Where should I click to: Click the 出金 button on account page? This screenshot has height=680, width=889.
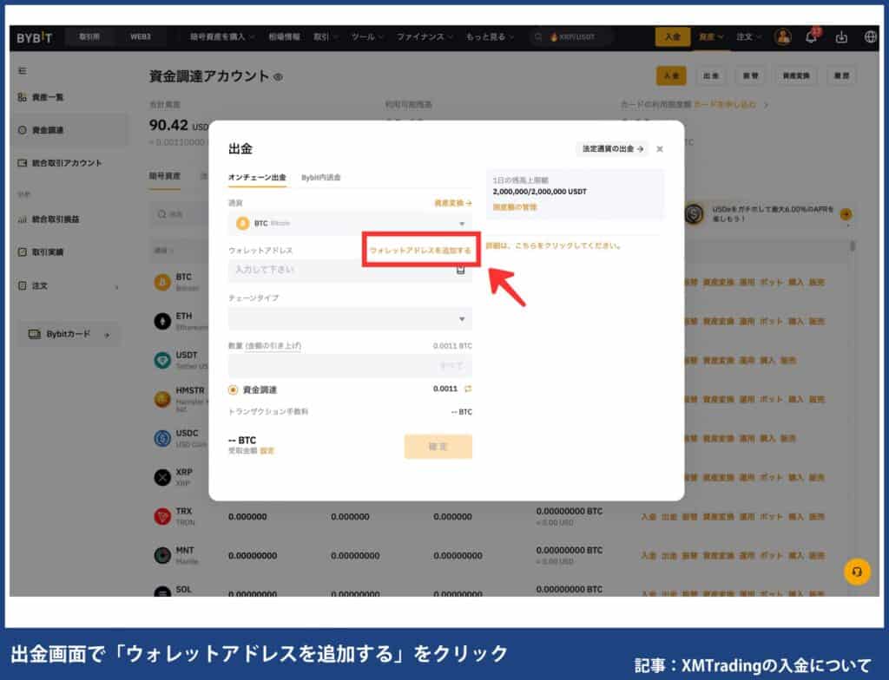pos(711,75)
